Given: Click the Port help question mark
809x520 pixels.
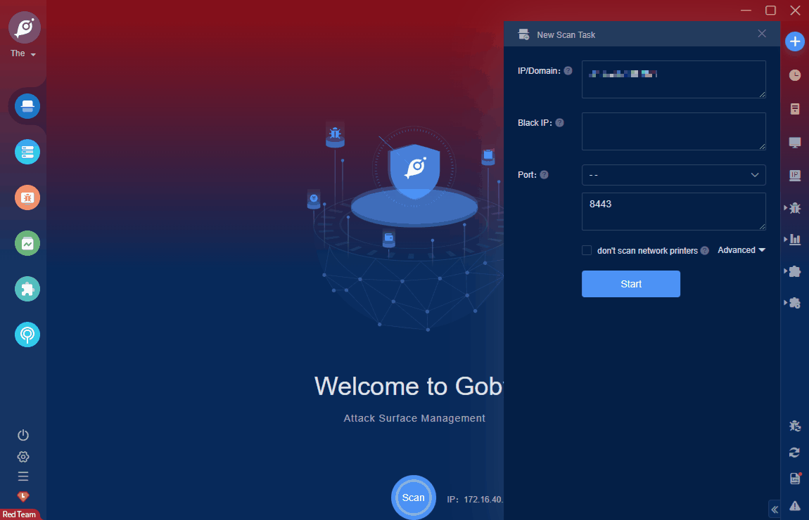Looking at the screenshot, I should tap(544, 175).
